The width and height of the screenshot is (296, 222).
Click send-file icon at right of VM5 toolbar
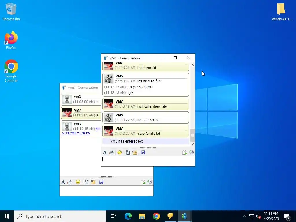pyautogui.click(x=184, y=153)
